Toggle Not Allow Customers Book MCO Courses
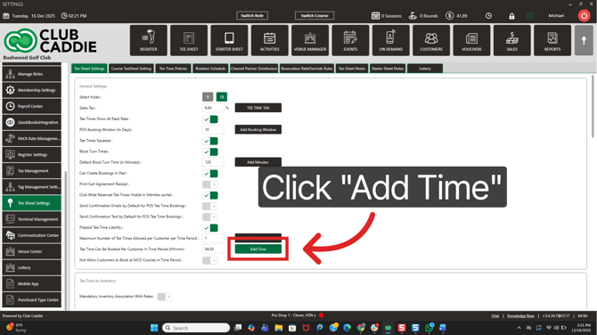The width and height of the screenshot is (597, 335). [x=209, y=260]
